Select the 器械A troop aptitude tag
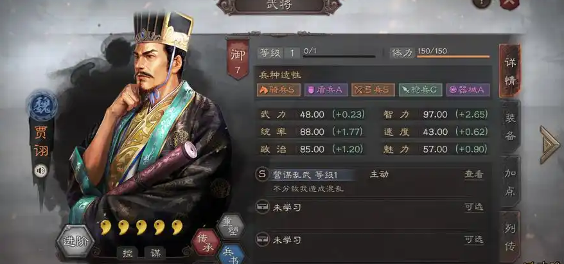564x264 pixels. click(468, 90)
